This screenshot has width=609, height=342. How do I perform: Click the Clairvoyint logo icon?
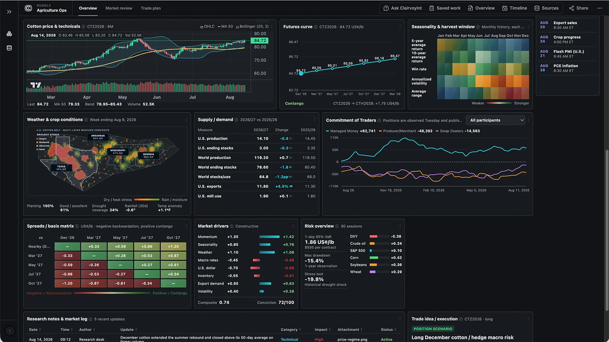pyautogui.click(x=28, y=8)
